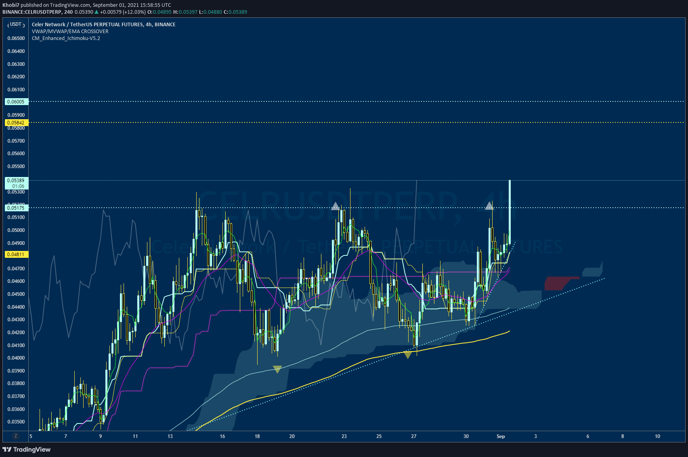The width and height of the screenshot is (688, 457).
Task: Click the downward yellow triangle near 19
Action: pyautogui.click(x=277, y=369)
